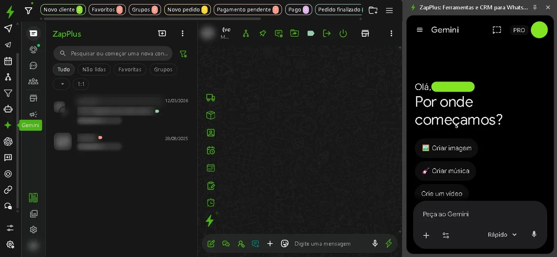
Task: Expand the dropdown arrow chip below Tudo
Action: (62, 84)
